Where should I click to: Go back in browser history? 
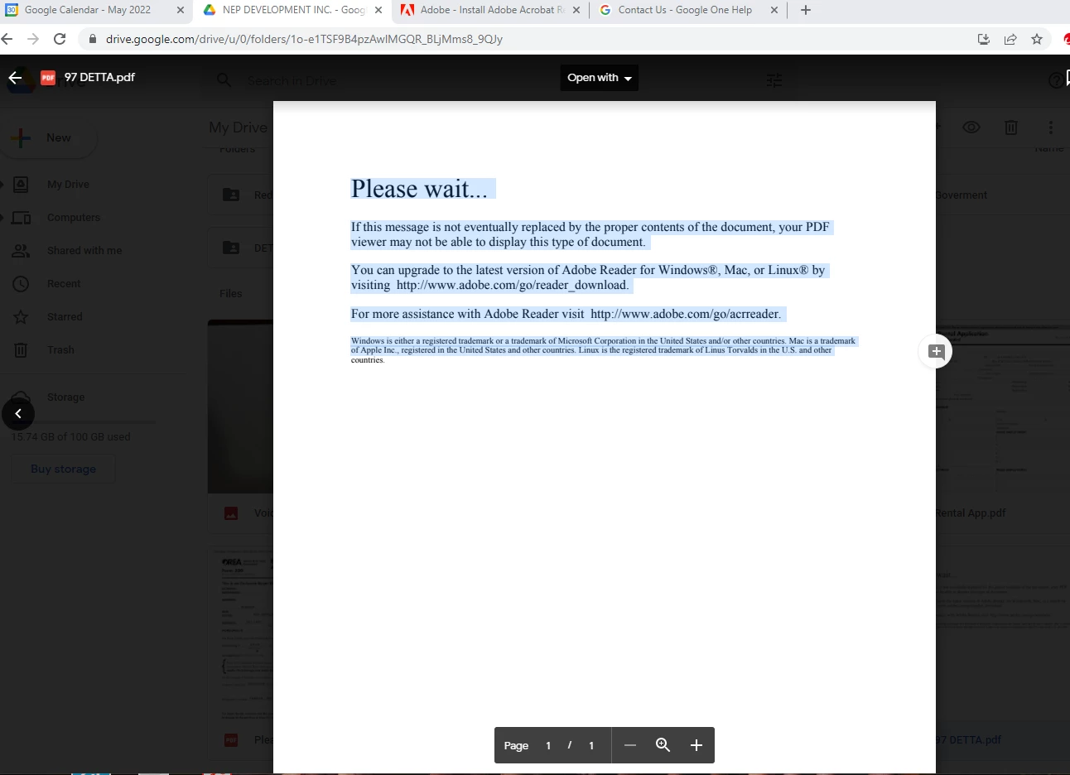7,39
